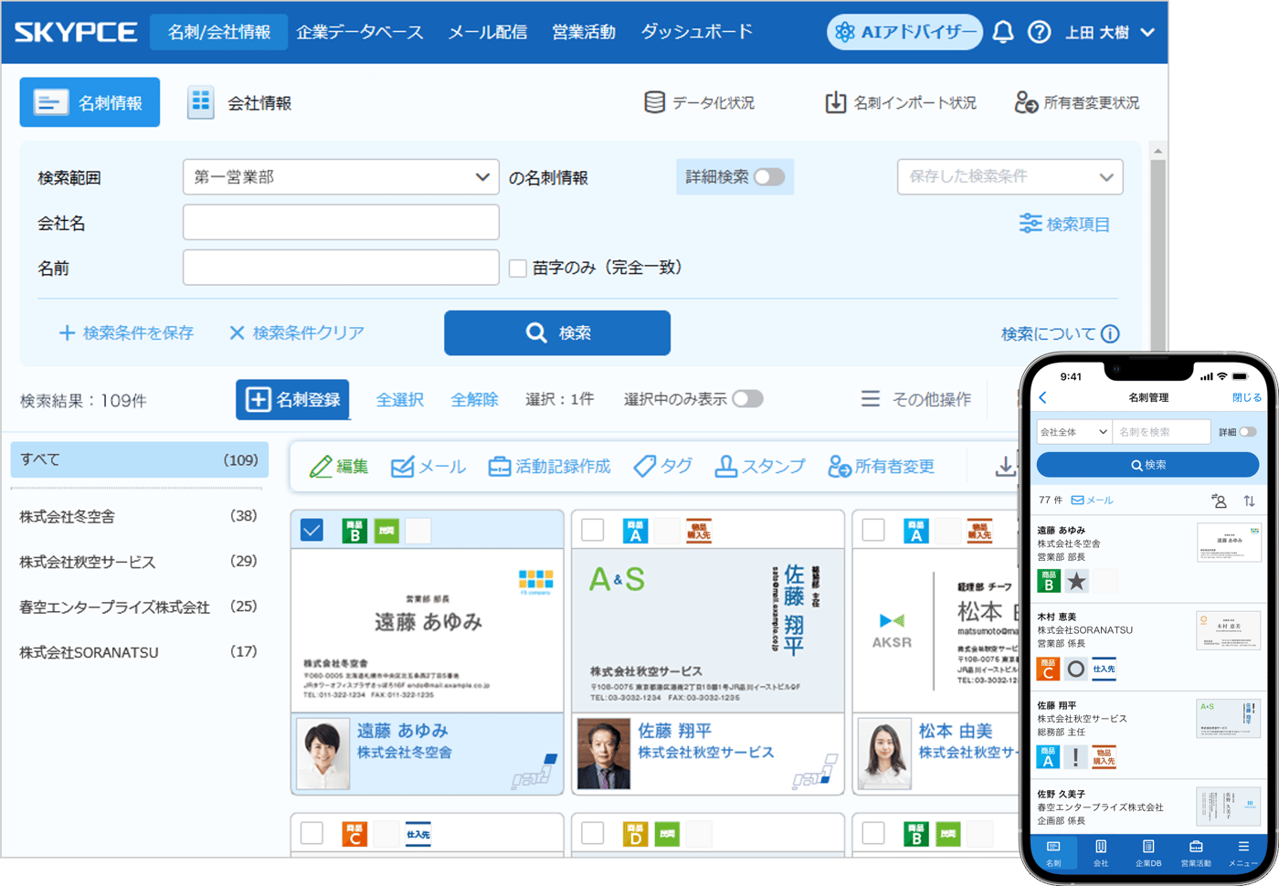The width and height of the screenshot is (1279, 886).
Task: Click the blue 検索 button
Action: (557, 333)
